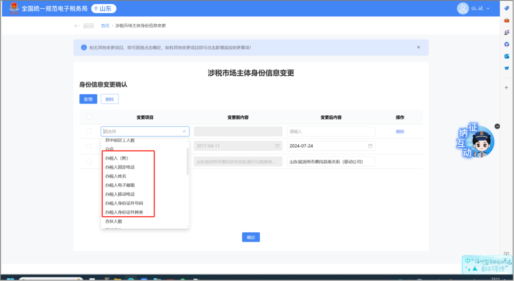Open Telegram from the right sidebar
This screenshot has width=514, height=281.
coord(506,68)
